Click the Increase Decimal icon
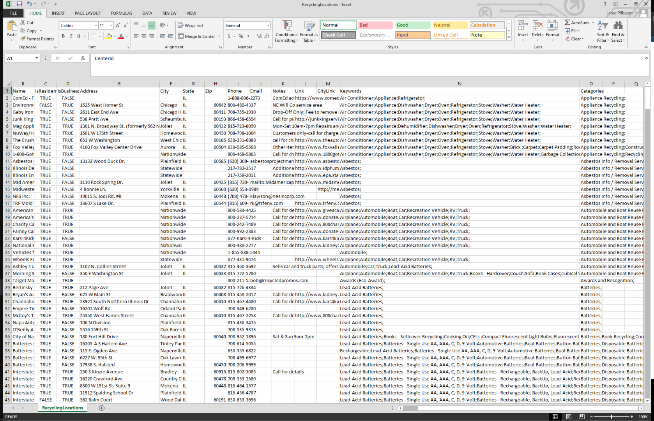Screen dimensions: 654x421 [259, 36]
